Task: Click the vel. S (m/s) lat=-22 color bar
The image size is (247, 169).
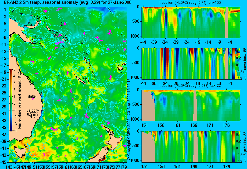Action: pyautogui.click(x=234, y=147)
